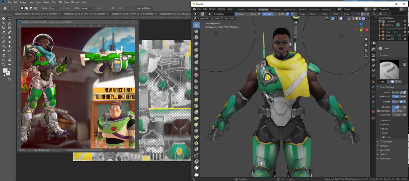Image resolution: width=409 pixels, height=181 pixels.
Task: Select the Type tool in Photoshop
Action: pos(4,55)
